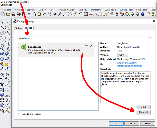Switch to the Installed tab
Viewport: 157px width, 128px height.
pos(28,28)
